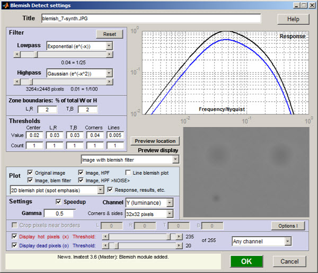
Task: Click Center threshold Count field
Action: (x=34, y=145)
